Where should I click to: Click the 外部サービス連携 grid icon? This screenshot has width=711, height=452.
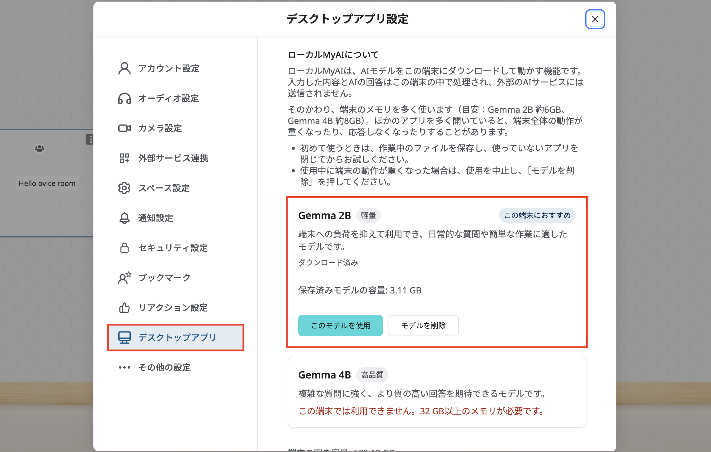pyautogui.click(x=125, y=158)
